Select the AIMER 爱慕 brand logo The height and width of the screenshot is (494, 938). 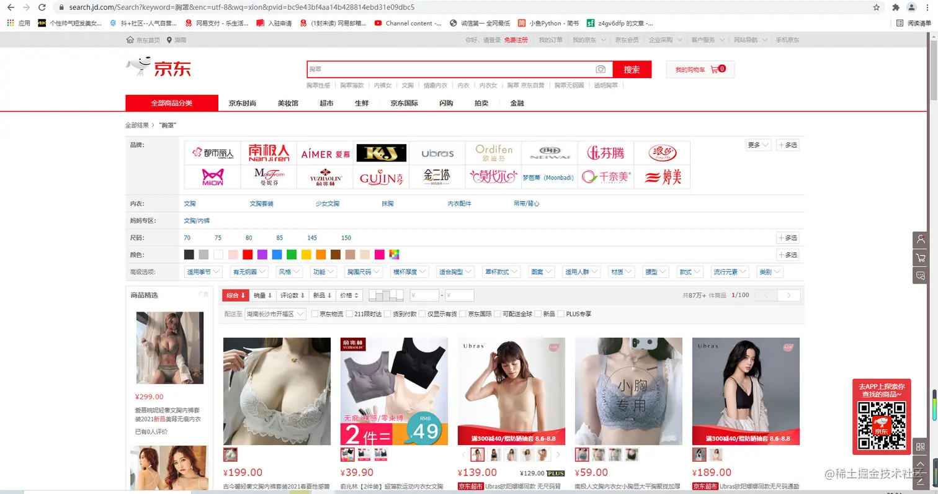coord(325,153)
